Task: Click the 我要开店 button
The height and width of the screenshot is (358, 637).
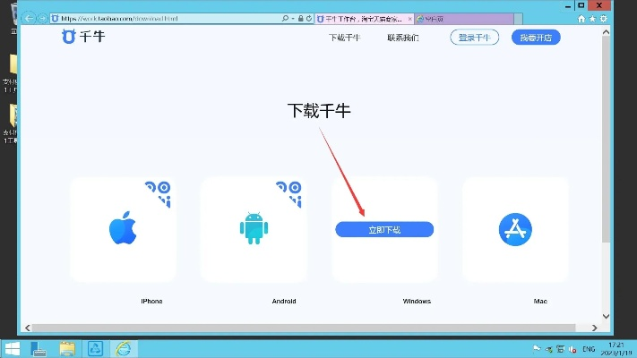Action: (x=536, y=38)
